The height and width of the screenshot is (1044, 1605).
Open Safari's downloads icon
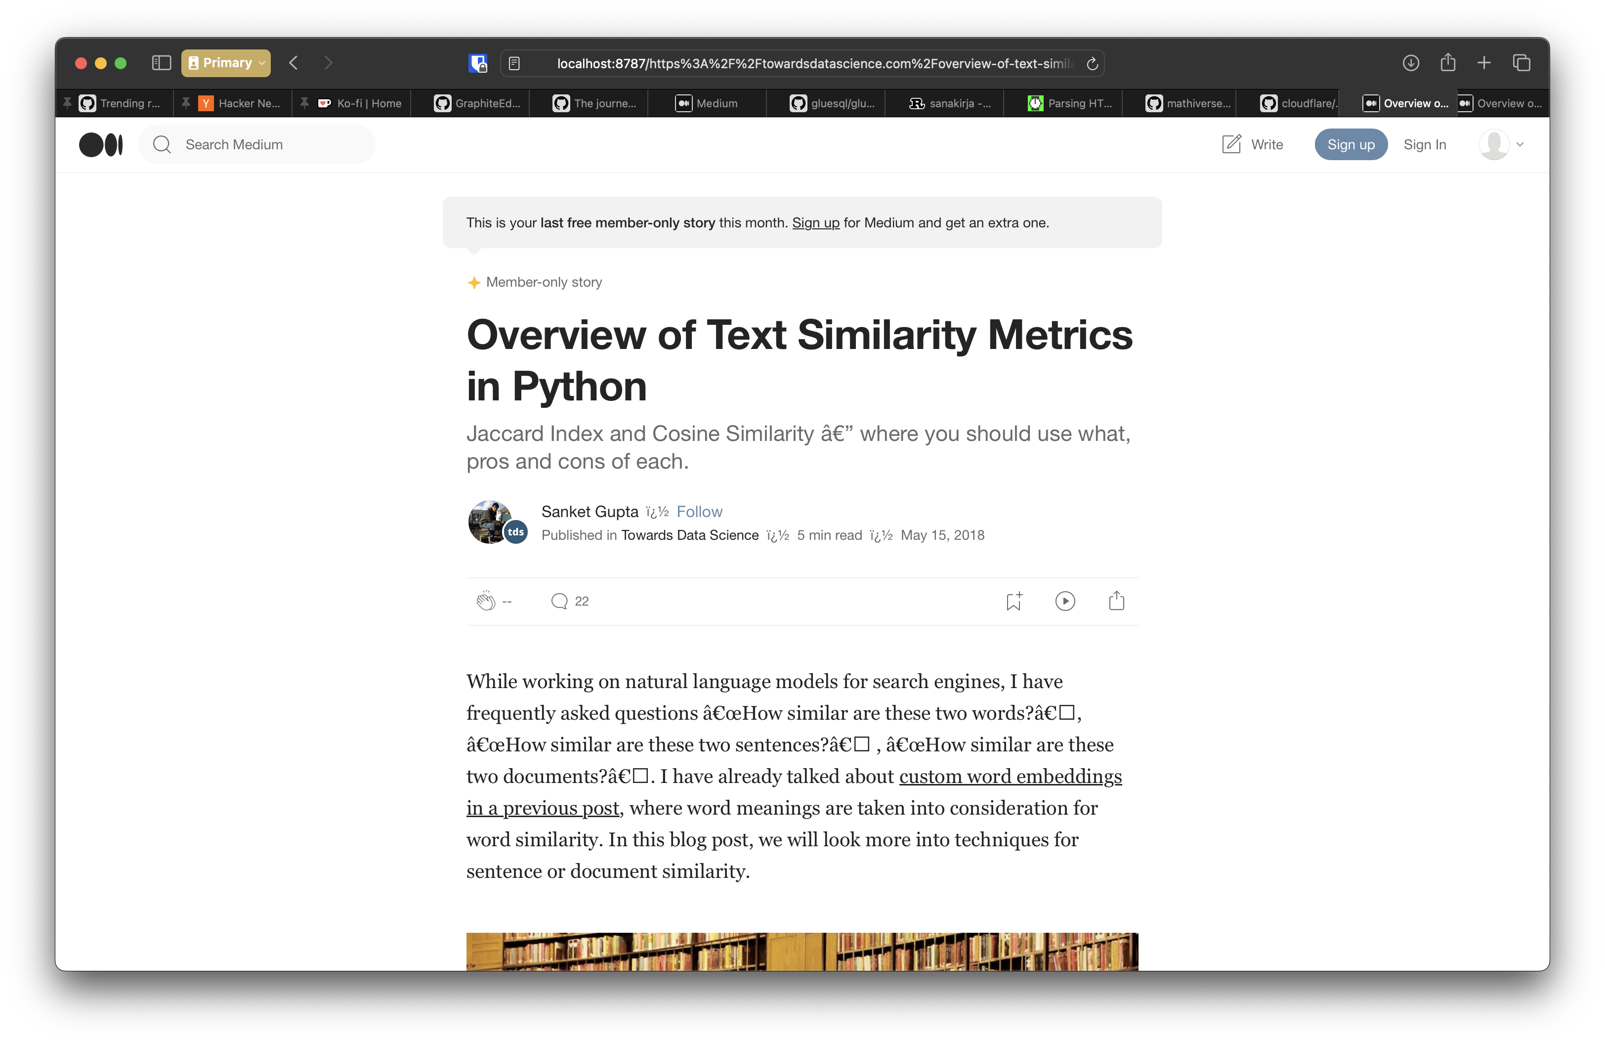1410,63
